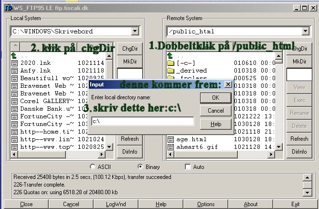Click the [-c-] remote folder icon

(x=170, y=63)
